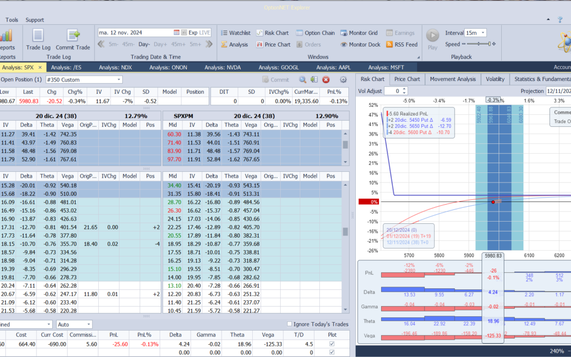Click the puts table vertical scrollbar thumb
Screen dimensions: 571x357
(345, 232)
